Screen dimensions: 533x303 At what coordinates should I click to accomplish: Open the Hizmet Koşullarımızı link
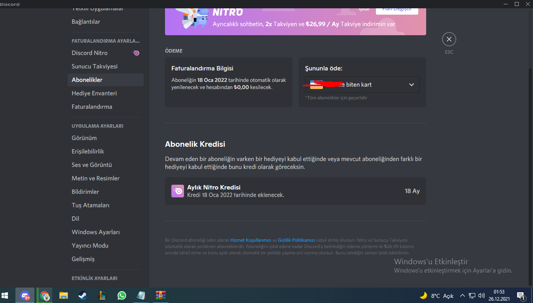[x=250, y=240]
